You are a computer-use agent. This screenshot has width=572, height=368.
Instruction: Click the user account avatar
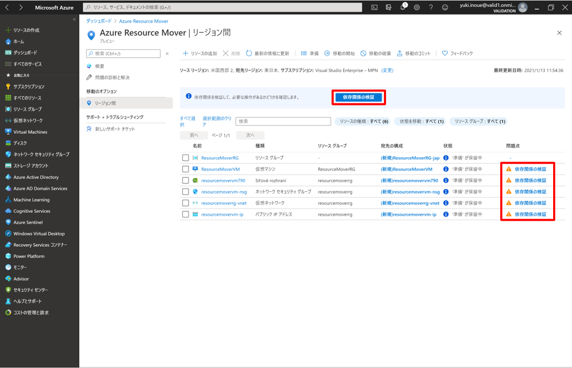(523, 7)
